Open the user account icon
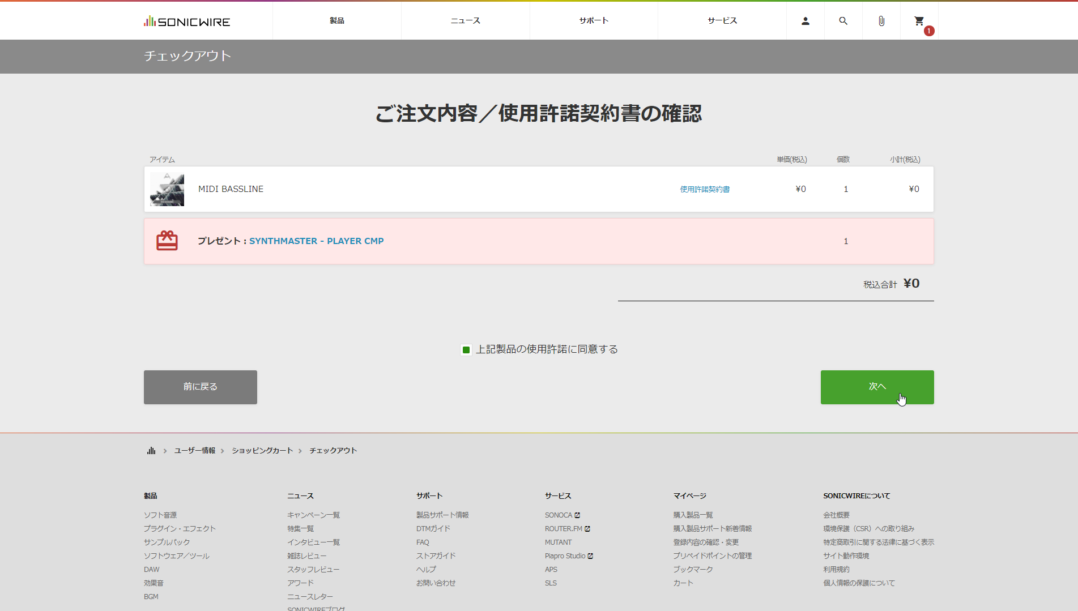 [x=805, y=21]
